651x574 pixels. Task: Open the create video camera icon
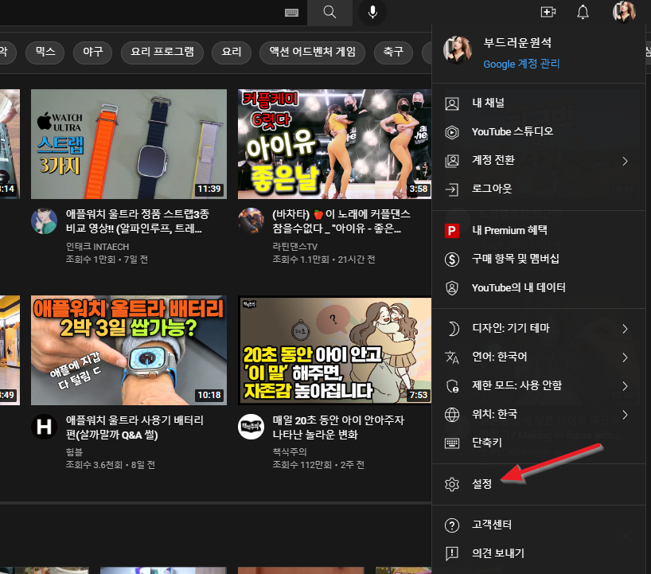pos(548,12)
